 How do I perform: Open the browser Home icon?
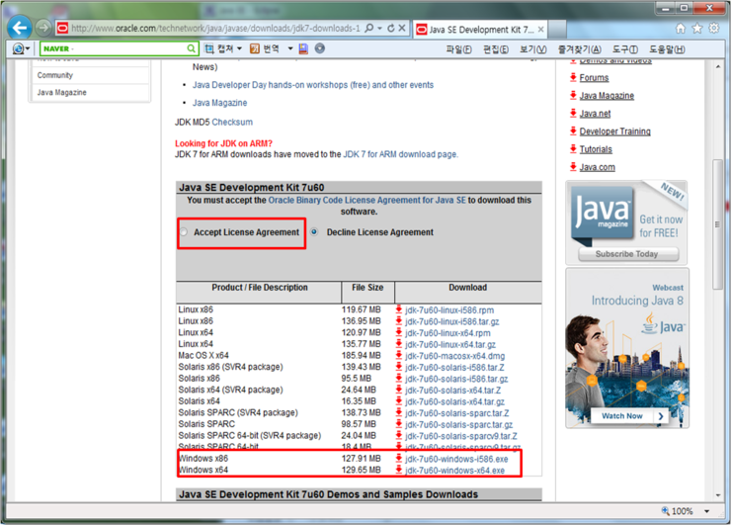click(x=681, y=29)
